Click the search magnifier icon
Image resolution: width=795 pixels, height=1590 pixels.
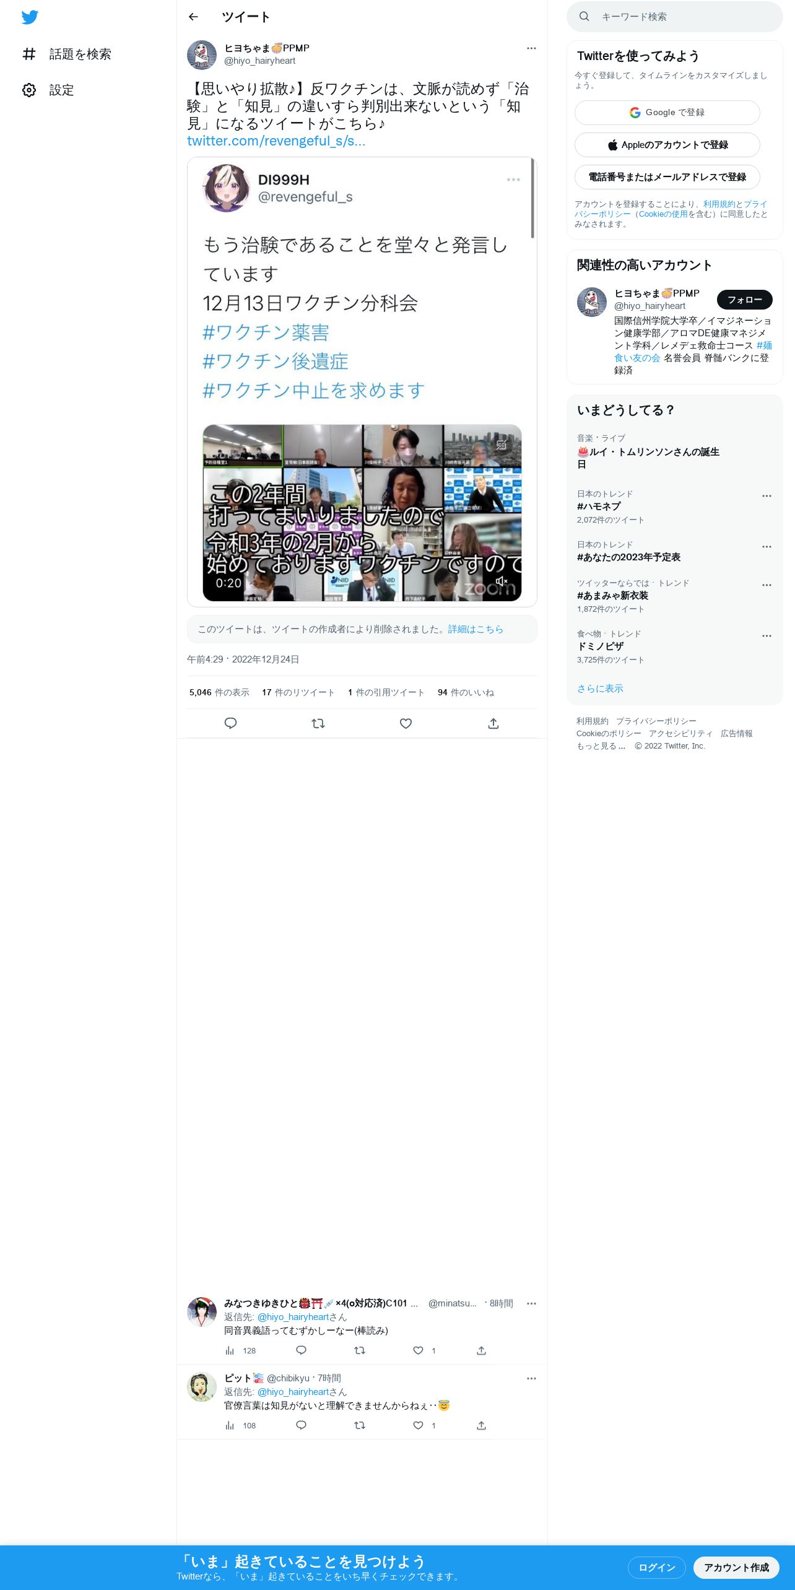[x=584, y=17]
